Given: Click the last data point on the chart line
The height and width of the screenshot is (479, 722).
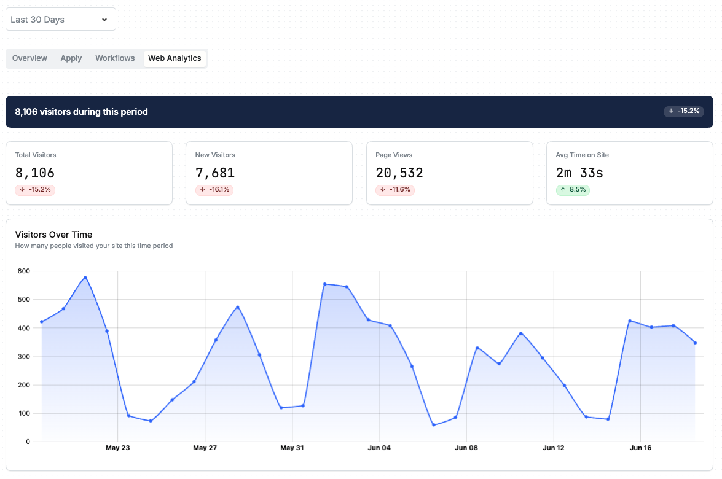Looking at the screenshot, I should click(x=696, y=343).
